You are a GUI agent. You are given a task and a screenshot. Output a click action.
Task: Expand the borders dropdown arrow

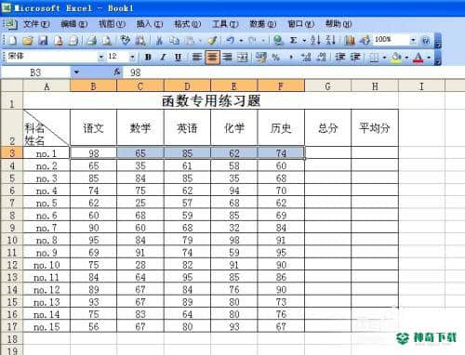click(x=384, y=58)
